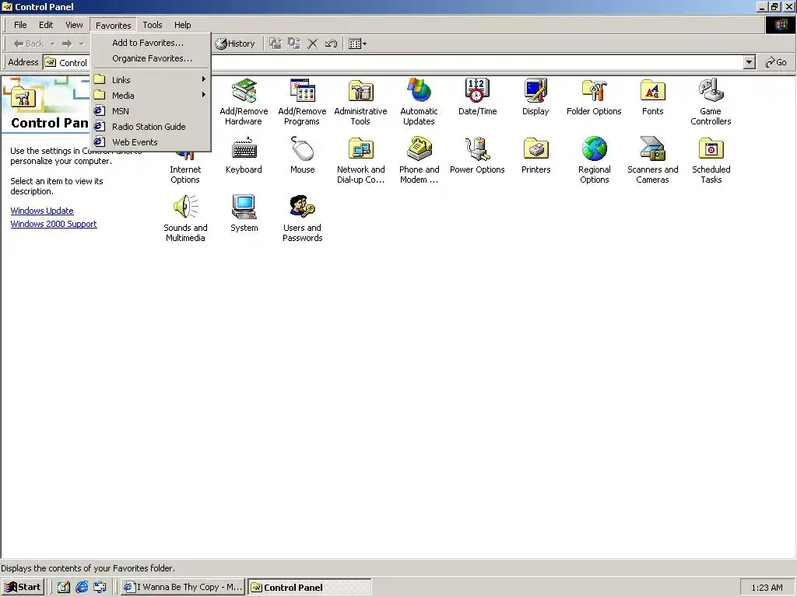This screenshot has height=597, width=797.
Task: Open Scanners and Cameras icon
Action: pos(653,160)
